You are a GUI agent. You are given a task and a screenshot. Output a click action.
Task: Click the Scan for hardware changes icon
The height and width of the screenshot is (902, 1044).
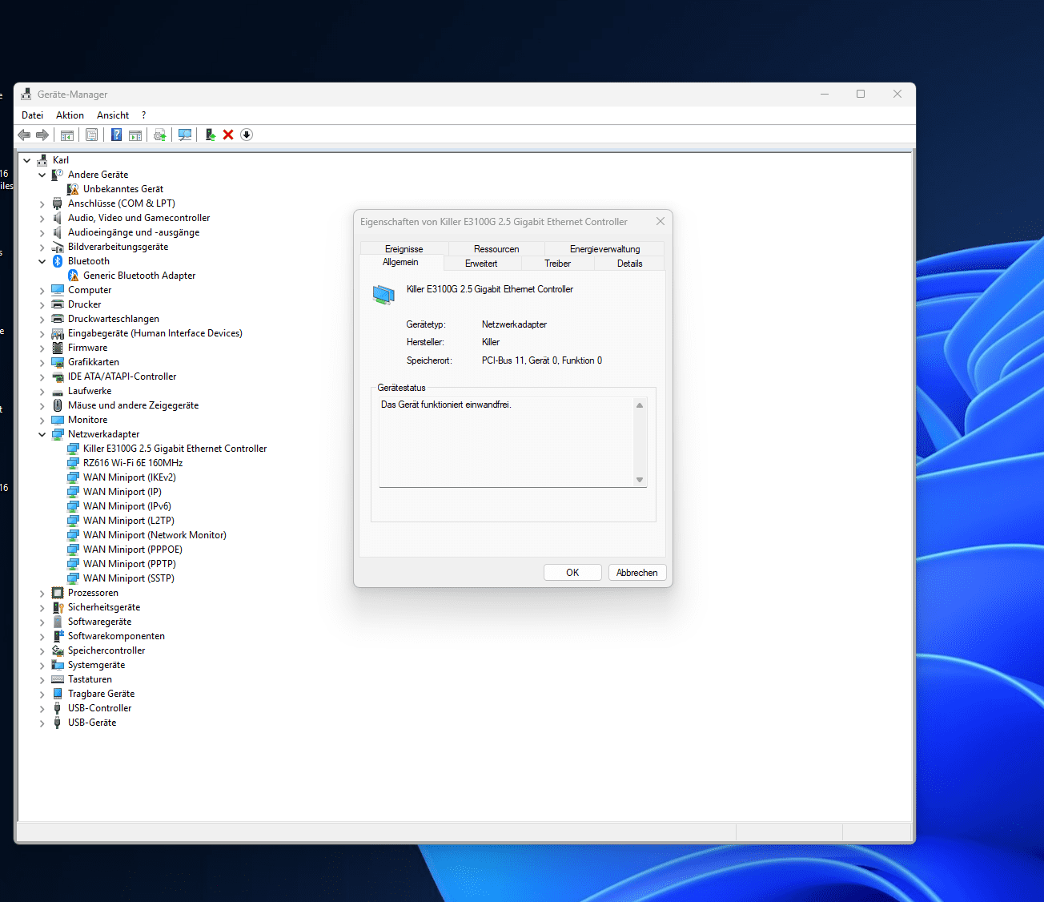click(x=185, y=135)
